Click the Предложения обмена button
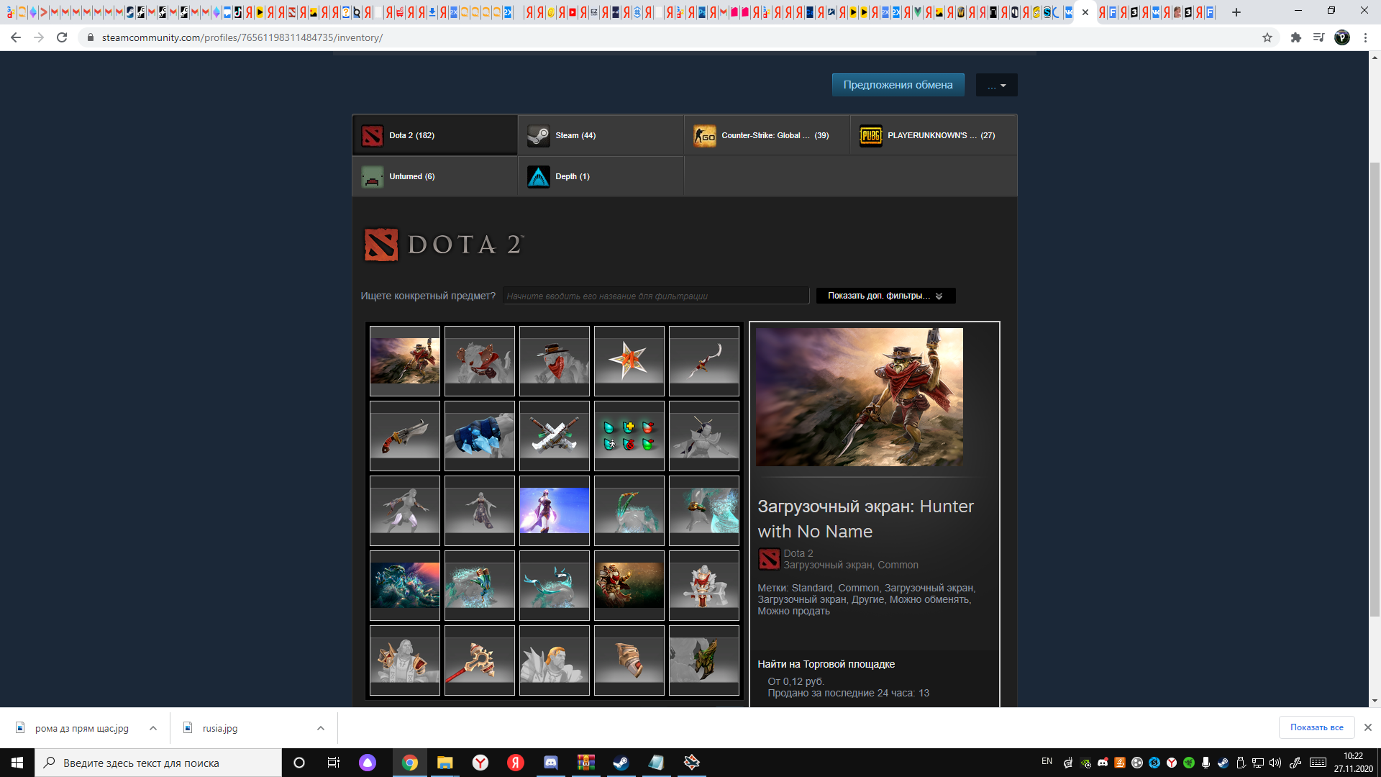This screenshot has height=777, width=1381. pos(898,85)
